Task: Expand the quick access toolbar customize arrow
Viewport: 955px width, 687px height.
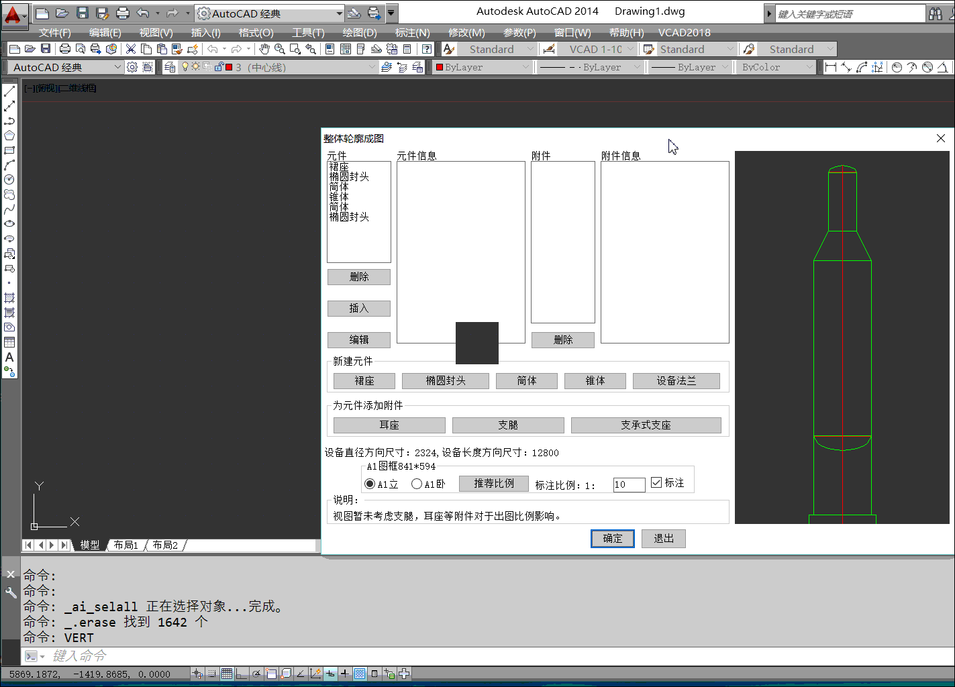Action: point(391,13)
